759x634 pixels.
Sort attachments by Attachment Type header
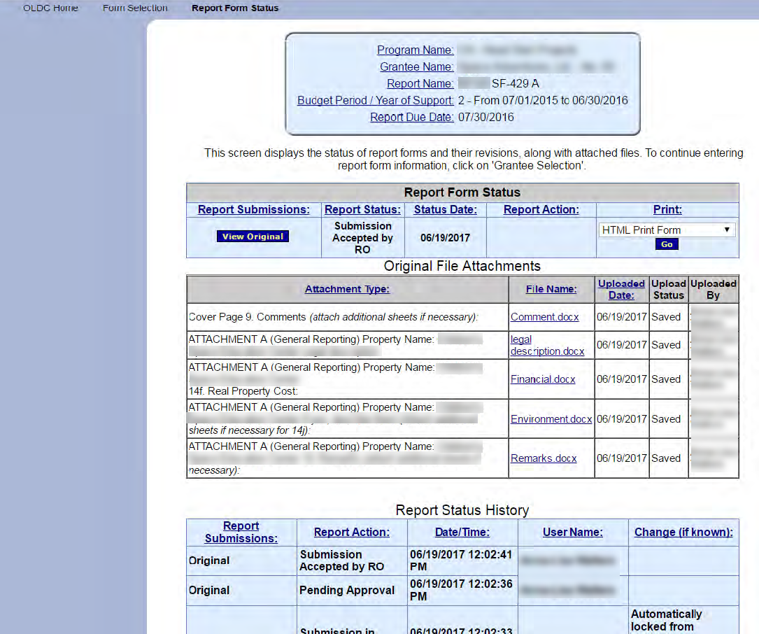(347, 289)
